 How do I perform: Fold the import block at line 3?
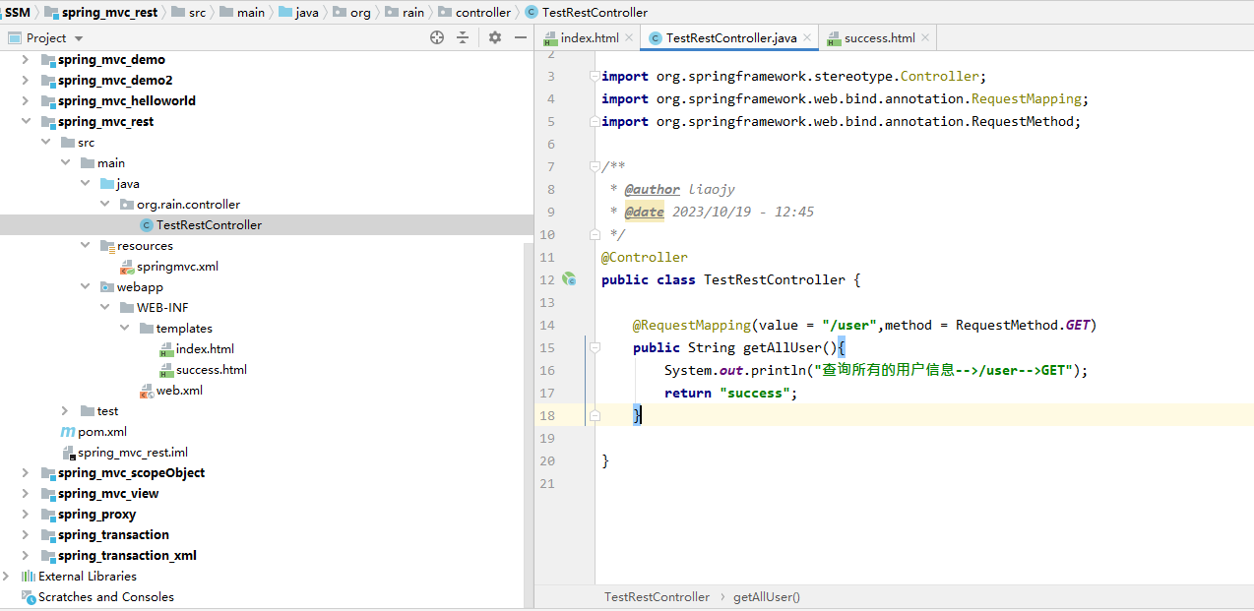[x=594, y=77]
